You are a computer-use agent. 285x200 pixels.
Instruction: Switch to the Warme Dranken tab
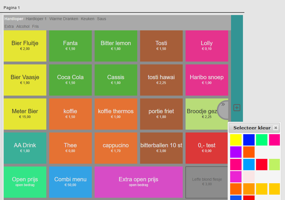(x=64, y=19)
